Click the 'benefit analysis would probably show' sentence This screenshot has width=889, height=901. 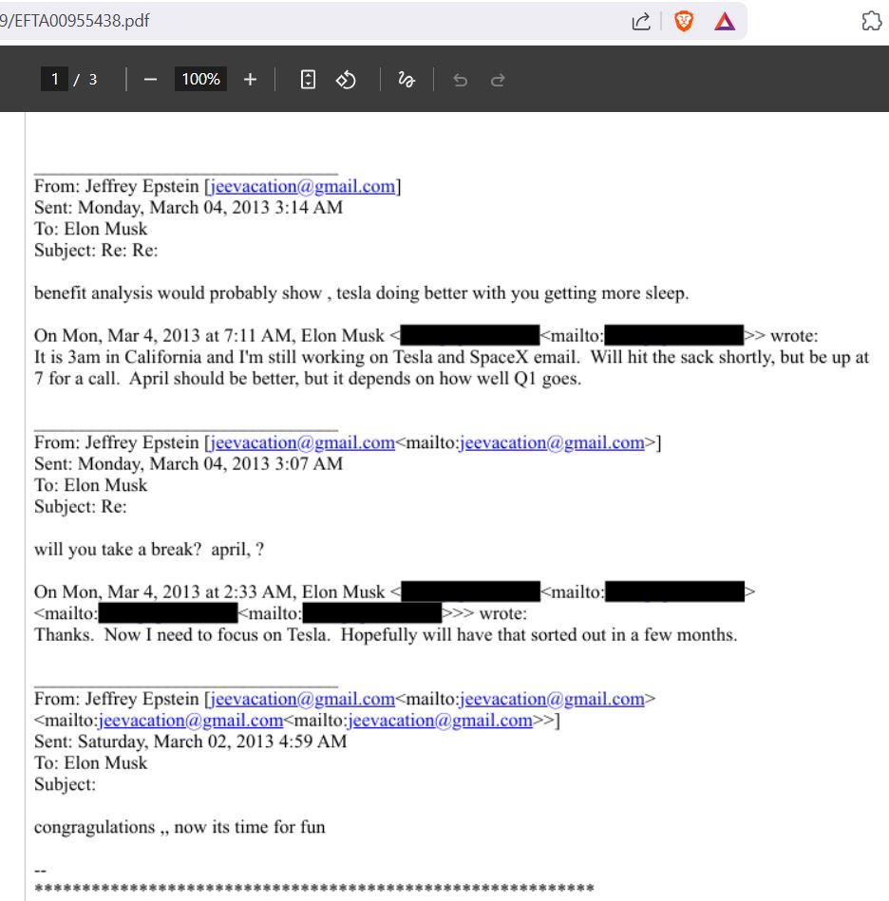click(362, 293)
